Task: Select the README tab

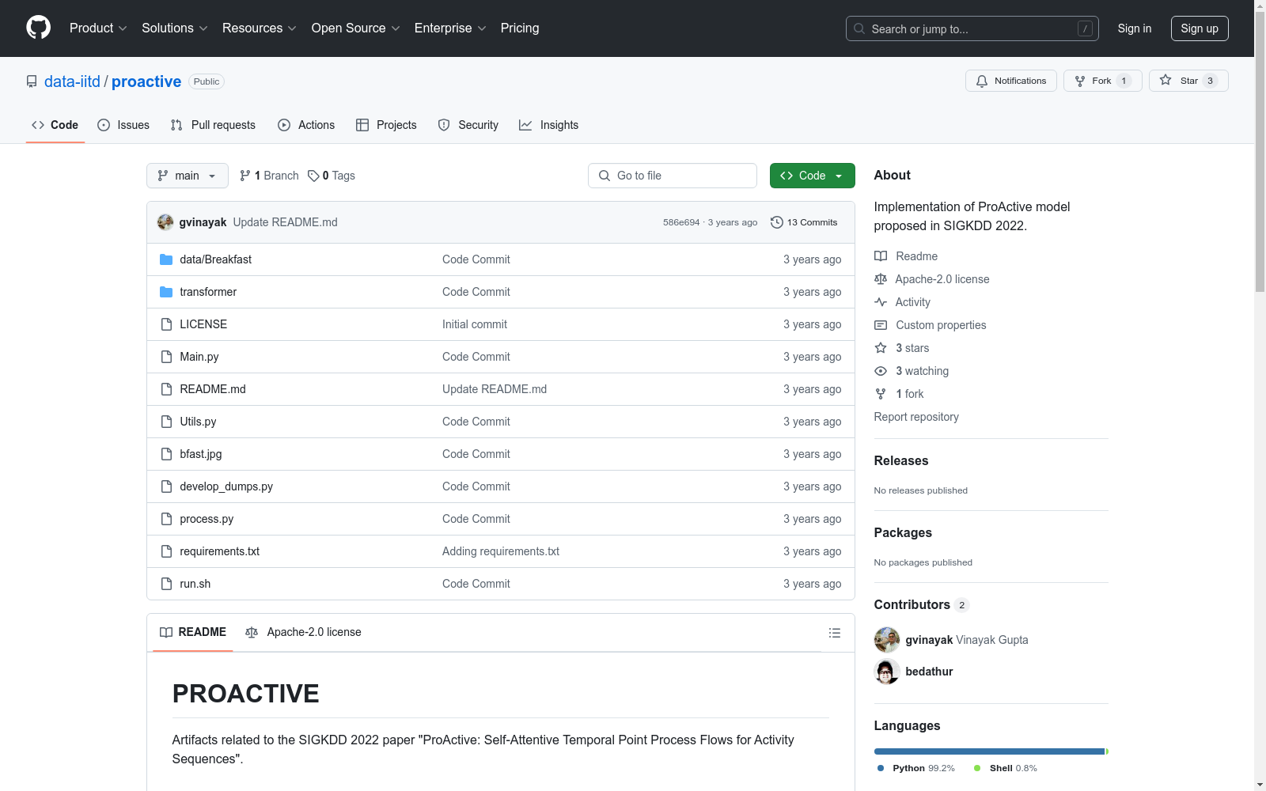Action: 193,632
